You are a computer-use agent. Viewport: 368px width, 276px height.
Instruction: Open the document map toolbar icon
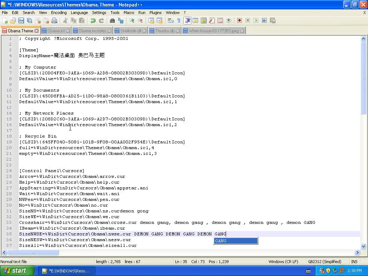click(x=204, y=20)
